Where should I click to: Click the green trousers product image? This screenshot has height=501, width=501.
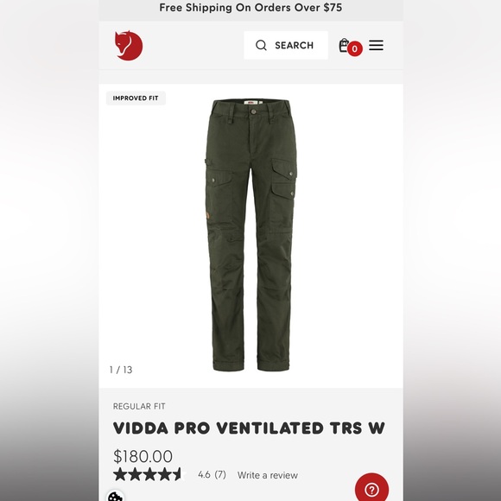pyautogui.click(x=250, y=235)
